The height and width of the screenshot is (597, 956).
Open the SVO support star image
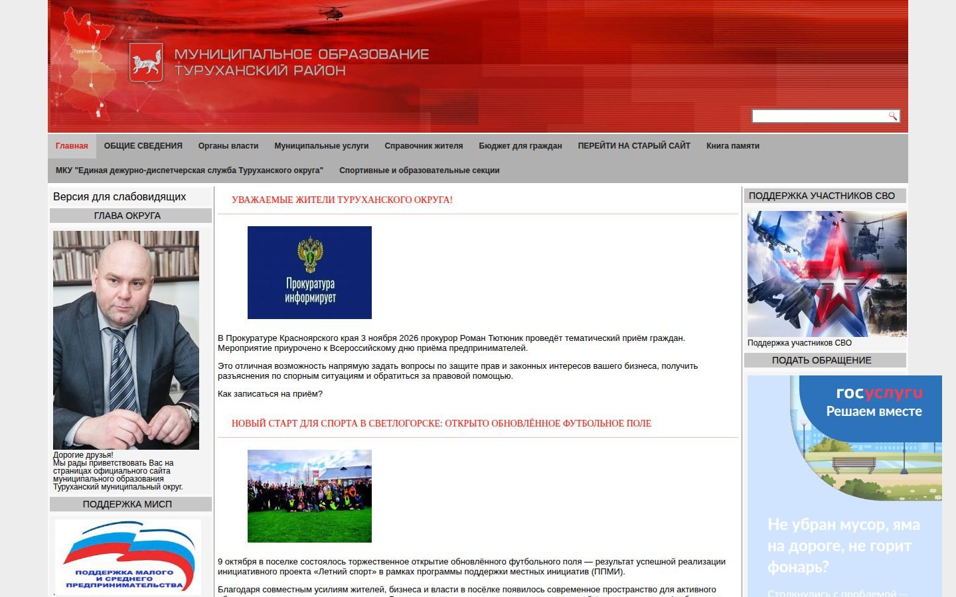click(827, 274)
